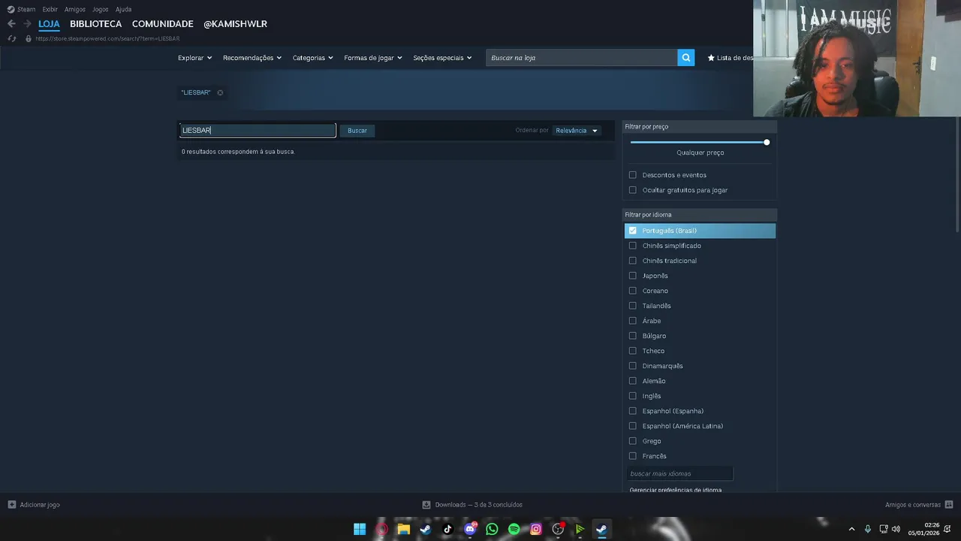The image size is (961, 541).
Task: Click the network display tray icon
Action: tap(884, 529)
